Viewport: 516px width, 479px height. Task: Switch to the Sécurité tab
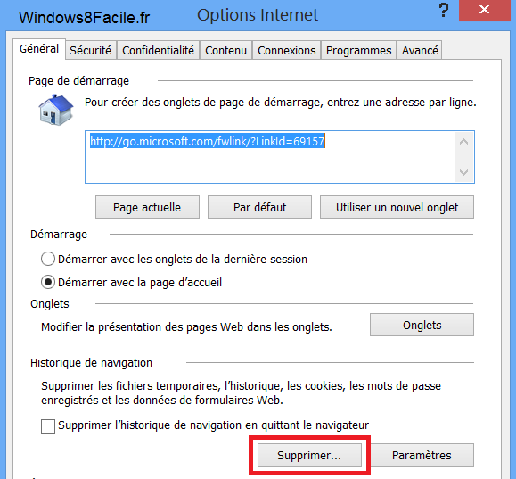click(x=91, y=51)
